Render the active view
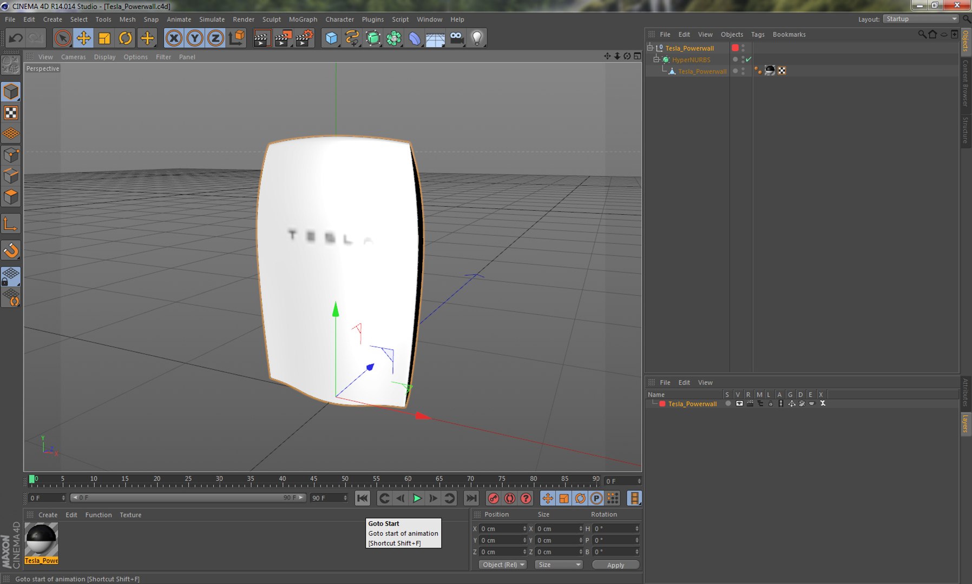 coord(261,38)
